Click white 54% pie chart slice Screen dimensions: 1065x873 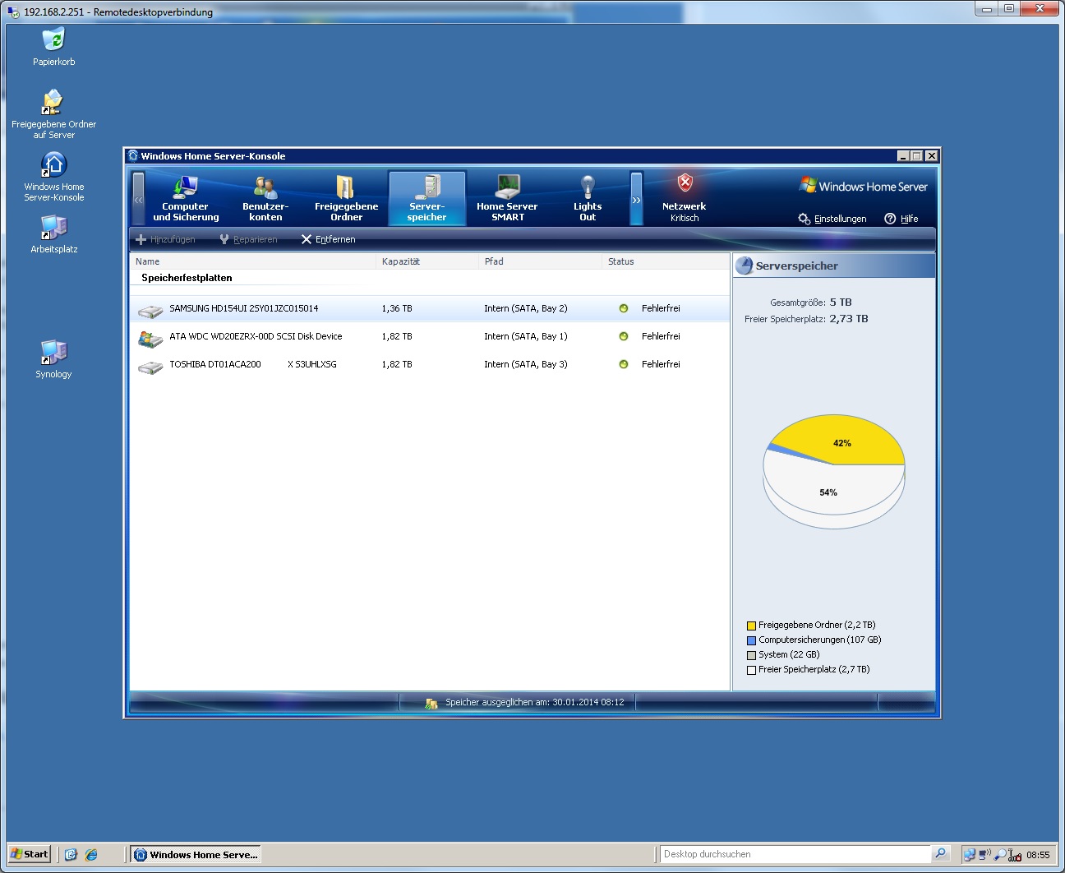pyautogui.click(x=828, y=491)
